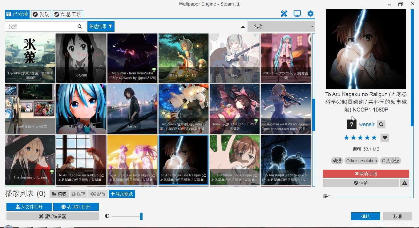Click the 视频 53.1 MB file info

point(366,149)
